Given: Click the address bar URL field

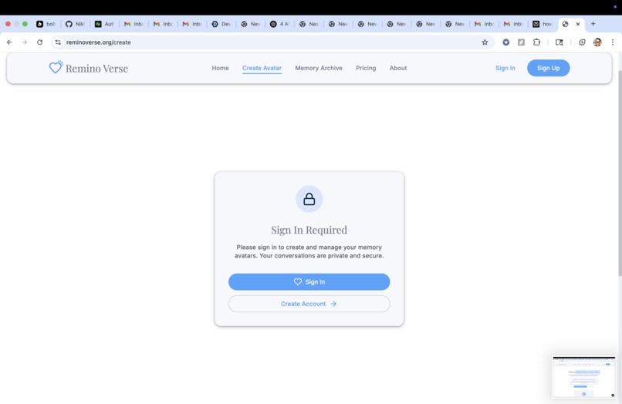Looking at the screenshot, I should 272,42.
